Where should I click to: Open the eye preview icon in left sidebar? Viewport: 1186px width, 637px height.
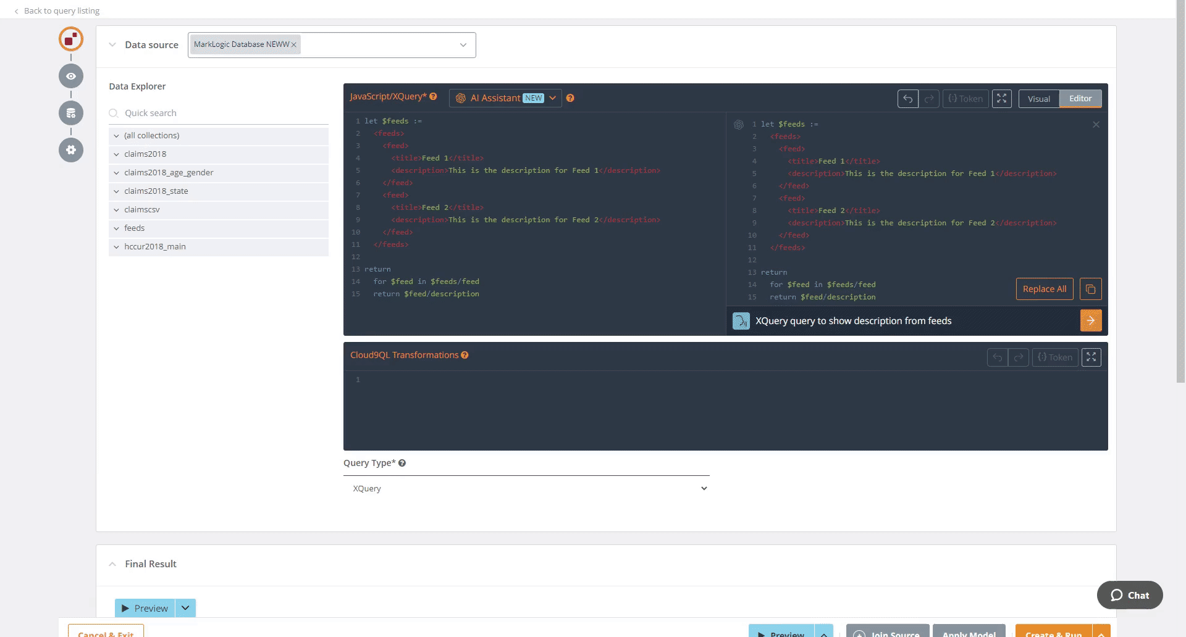70,76
